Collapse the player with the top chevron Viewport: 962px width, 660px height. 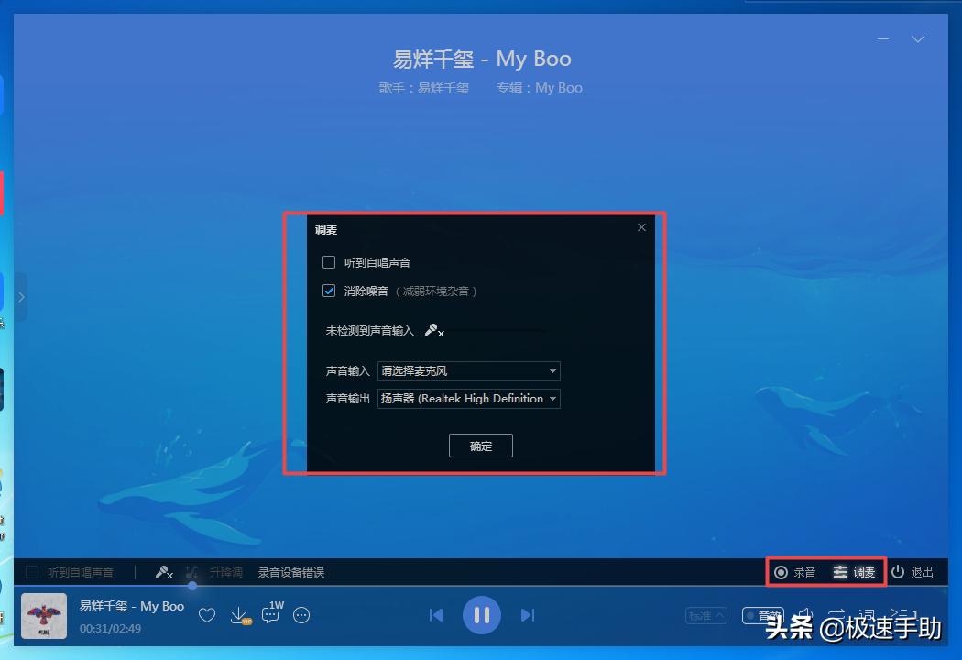click(x=918, y=39)
